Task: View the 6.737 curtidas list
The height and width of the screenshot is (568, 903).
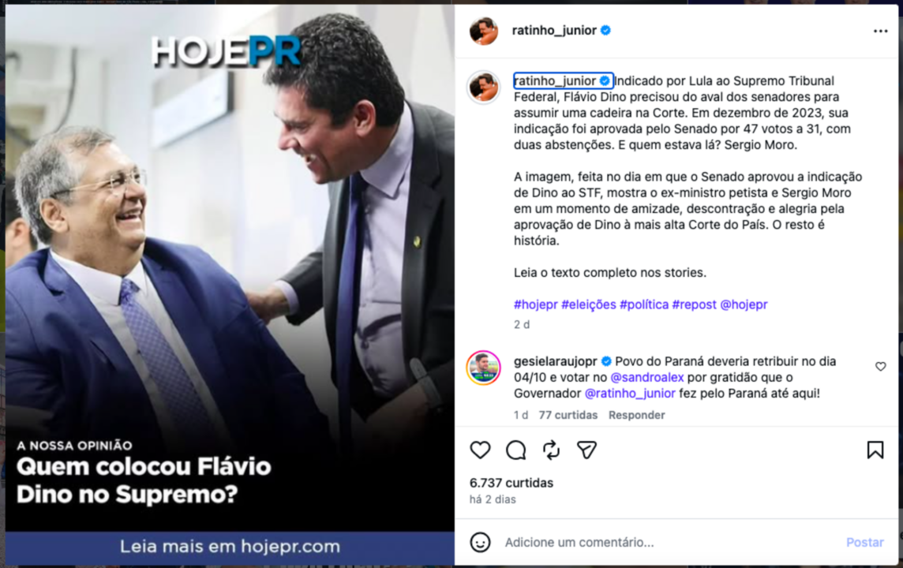Action: pyautogui.click(x=511, y=483)
